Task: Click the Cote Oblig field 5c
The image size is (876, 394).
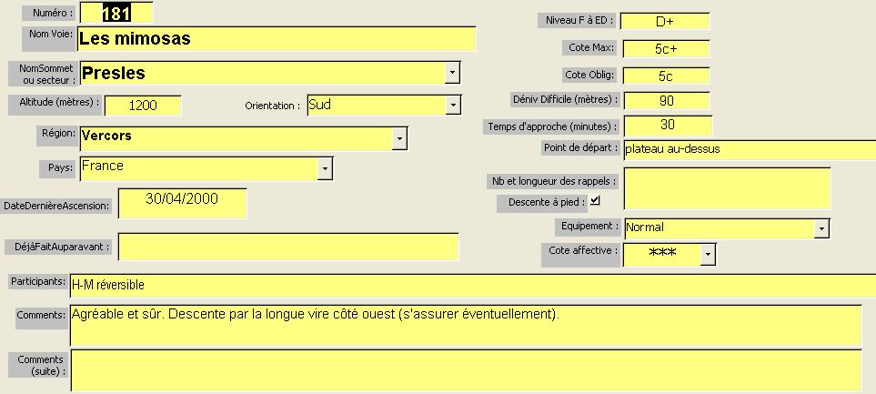Action: (666, 76)
